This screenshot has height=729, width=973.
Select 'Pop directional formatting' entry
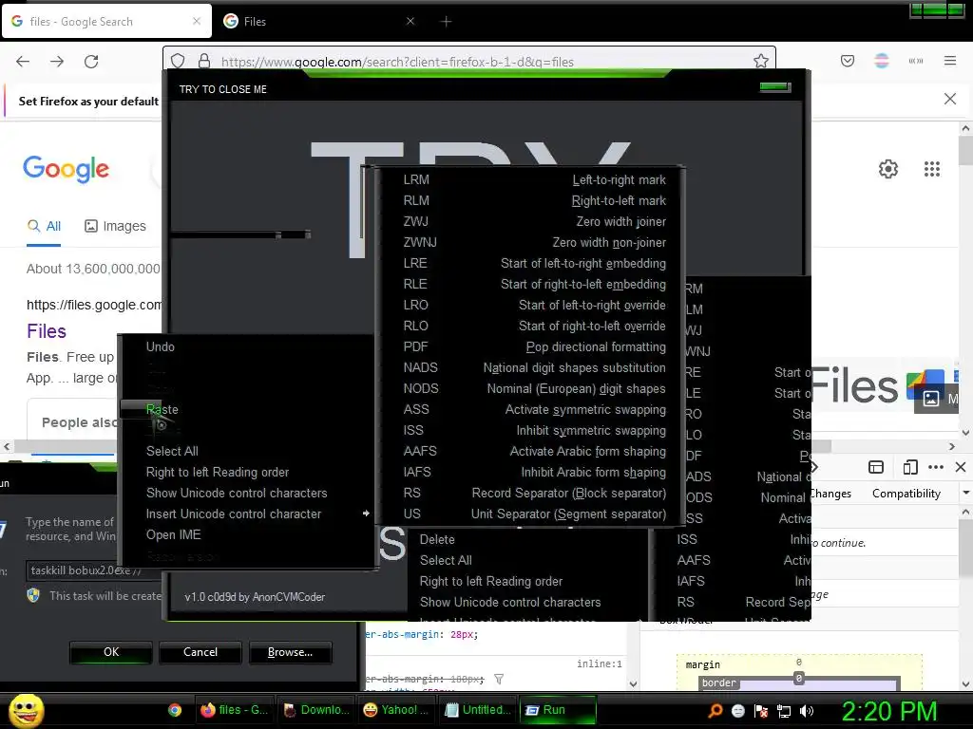point(534,346)
